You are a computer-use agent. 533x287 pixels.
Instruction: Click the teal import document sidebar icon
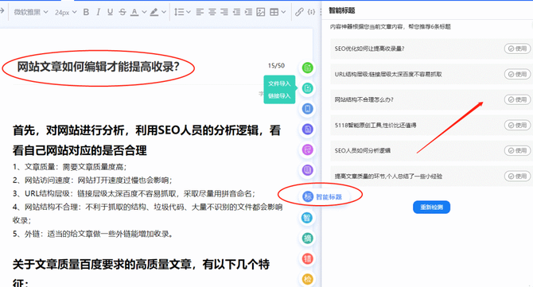[x=307, y=88]
